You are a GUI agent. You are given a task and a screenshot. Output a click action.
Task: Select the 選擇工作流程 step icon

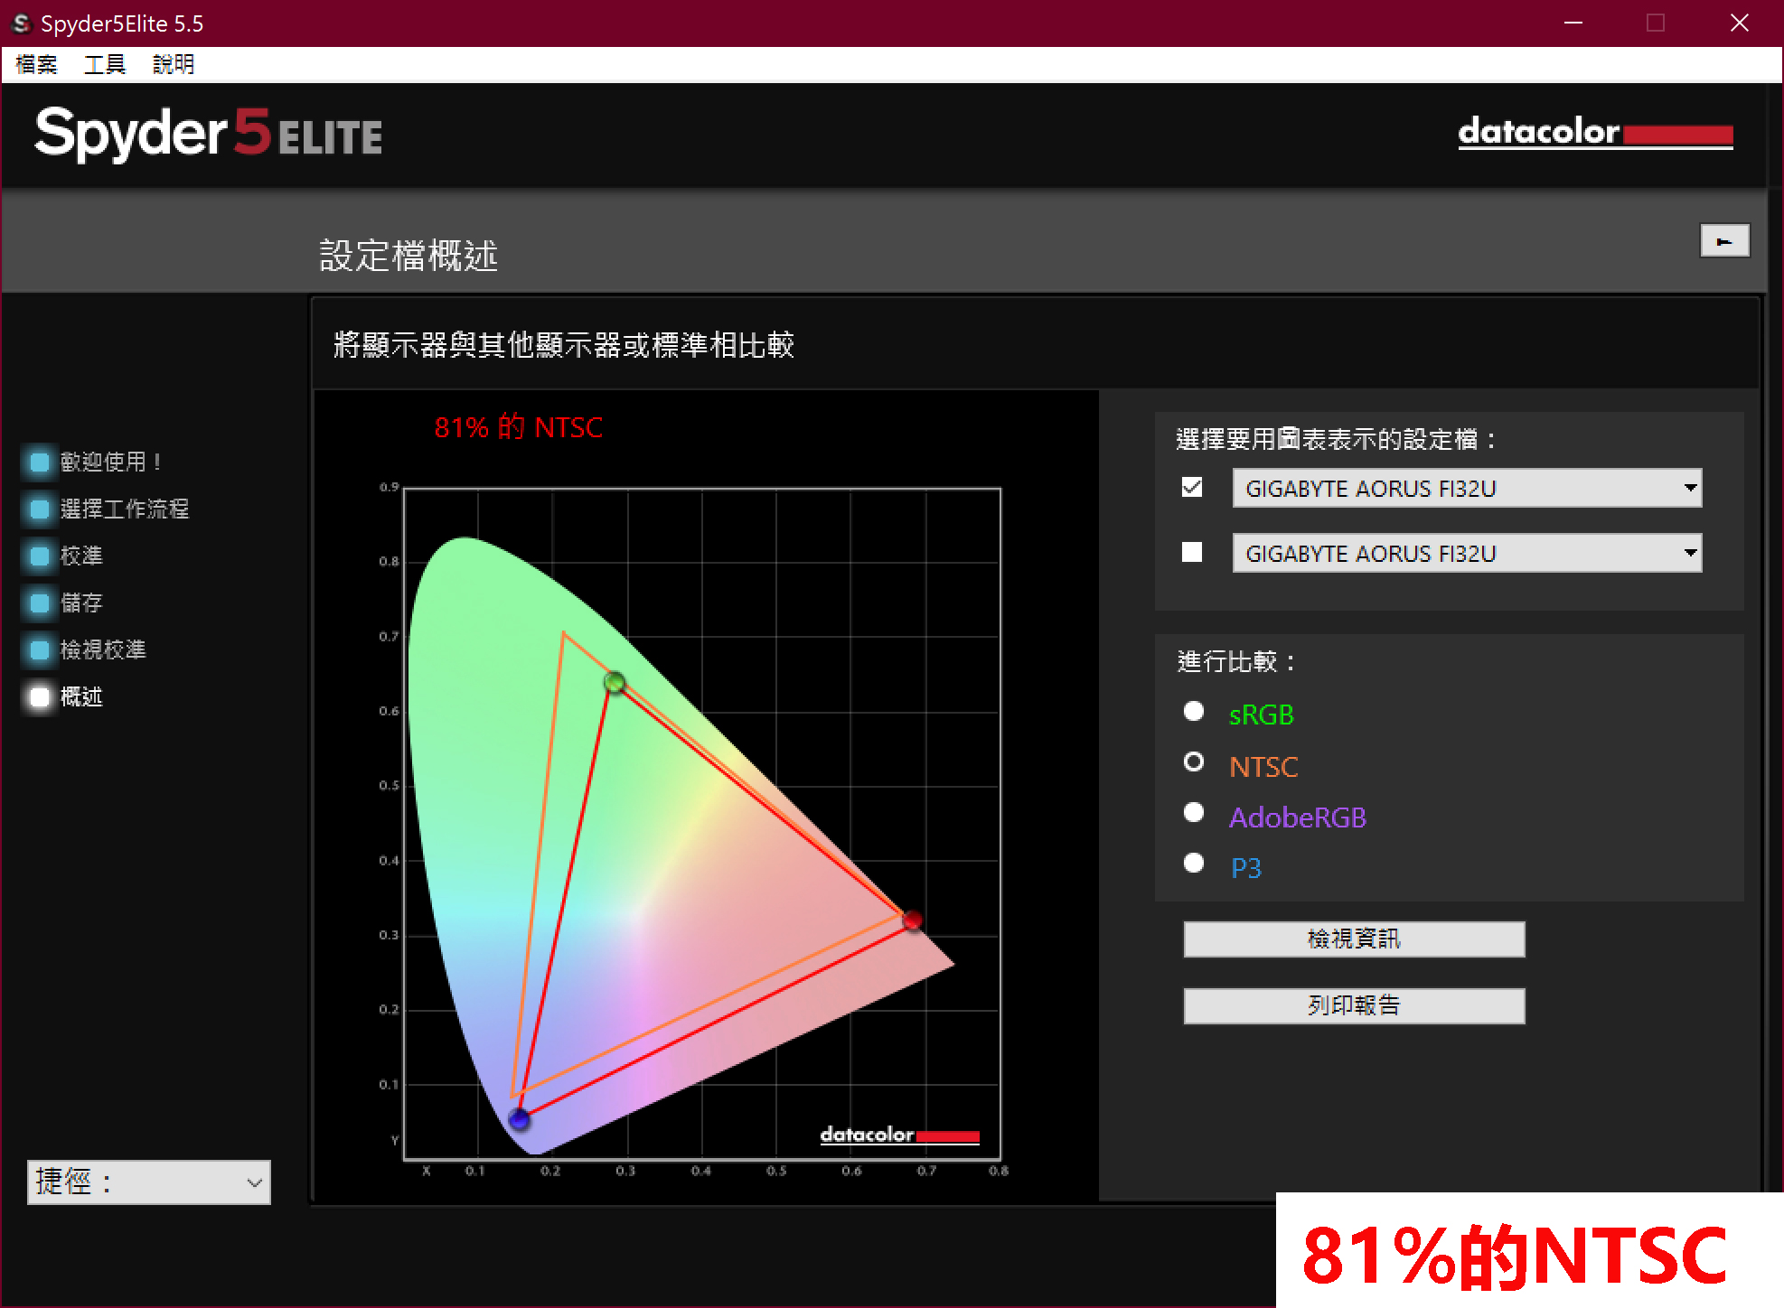pos(38,509)
